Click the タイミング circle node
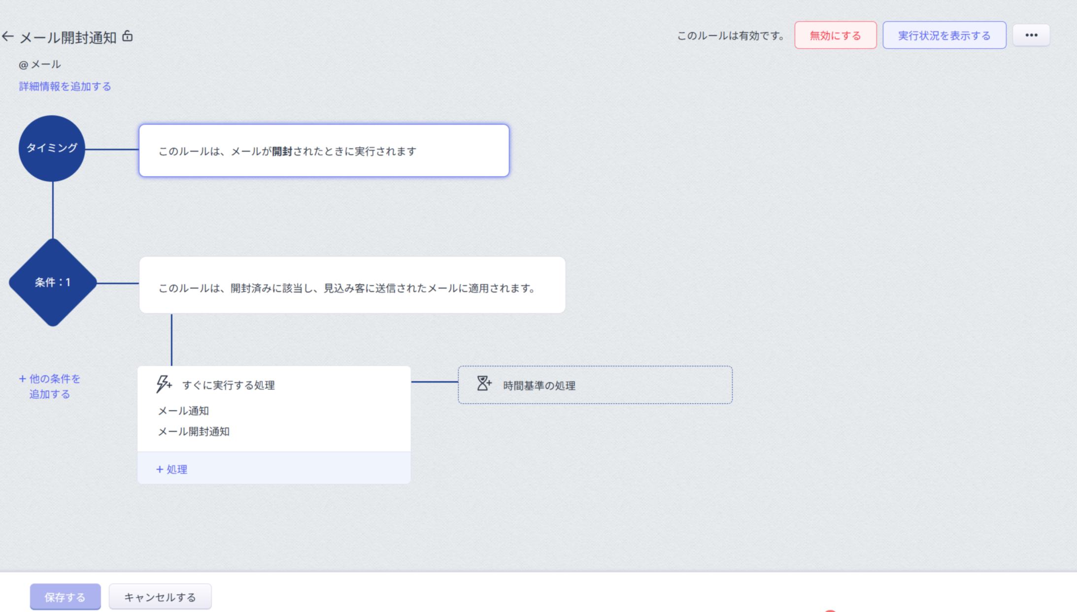 [x=52, y=148]
